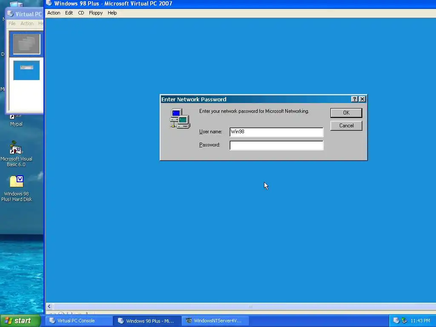This screenshot has width=436, height=327.
Task: Click the User name field containing Win98
Action: (276, 132)
